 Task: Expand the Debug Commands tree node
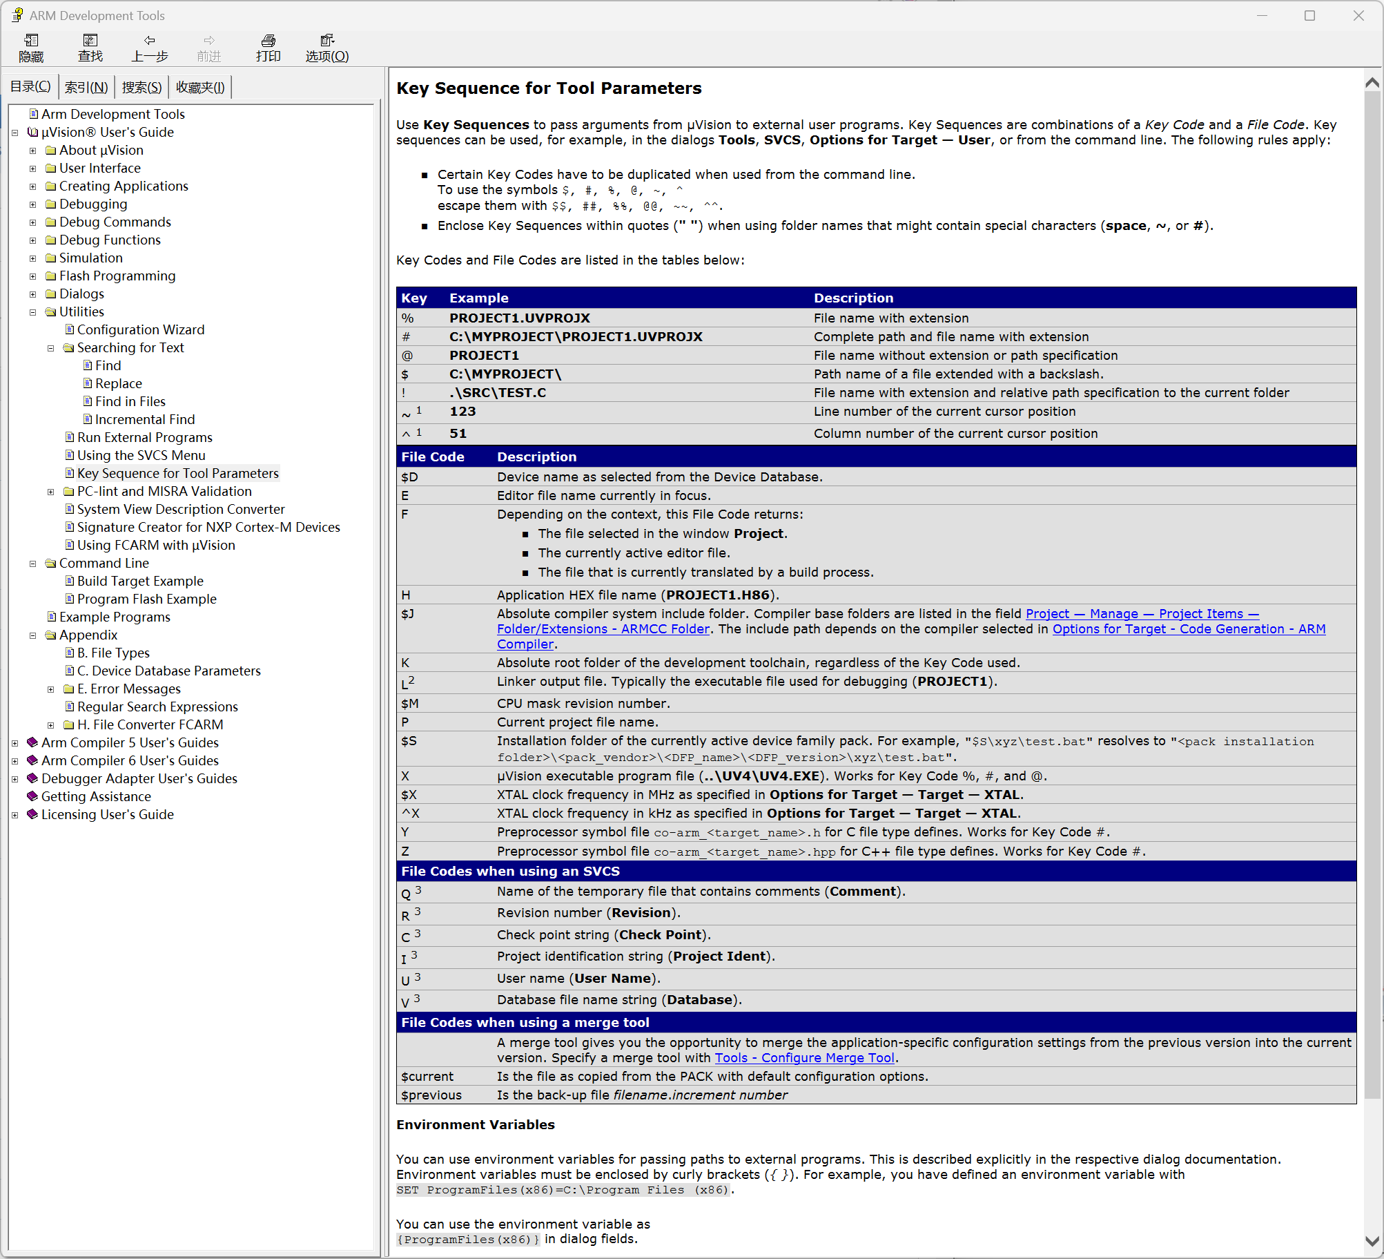33,222
